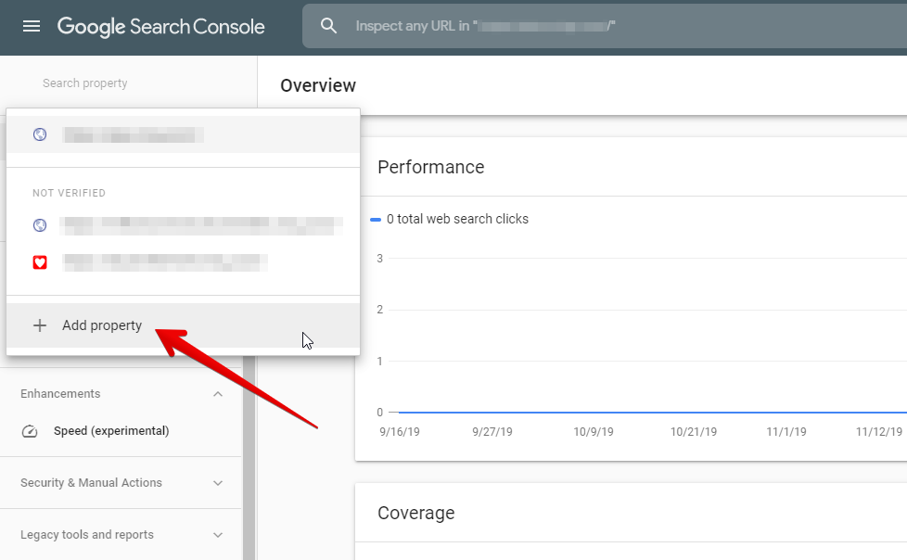907x560 pixels.
Task: Click the NOT VERIFIED section label
Action: pos(69,193)
